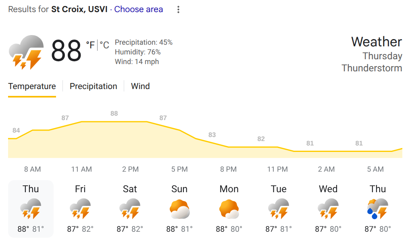Switch to the Precipitation tab

94,86
